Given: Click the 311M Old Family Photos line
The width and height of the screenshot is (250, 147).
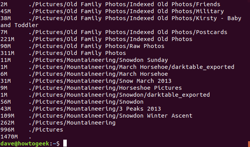Looking at the screenshot, I should tap(63, 53).
